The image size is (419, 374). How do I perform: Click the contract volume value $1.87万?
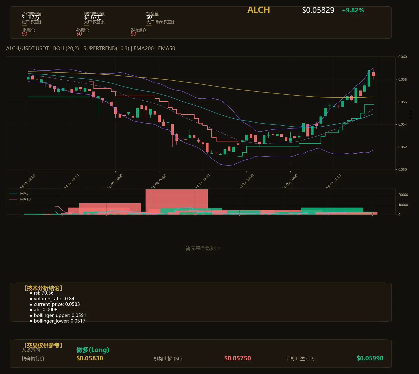(30, 17)
